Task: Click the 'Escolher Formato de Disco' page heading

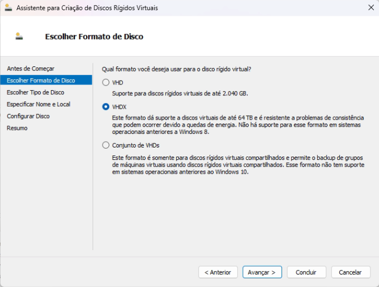Action: pos(94,36)
